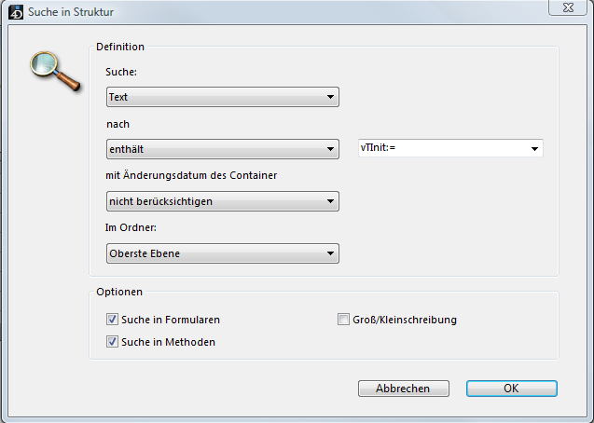This screenshot has height=423, width=594.
Task: Toggle the Suche in Methoden checkbox
Action: click(113, 342)
